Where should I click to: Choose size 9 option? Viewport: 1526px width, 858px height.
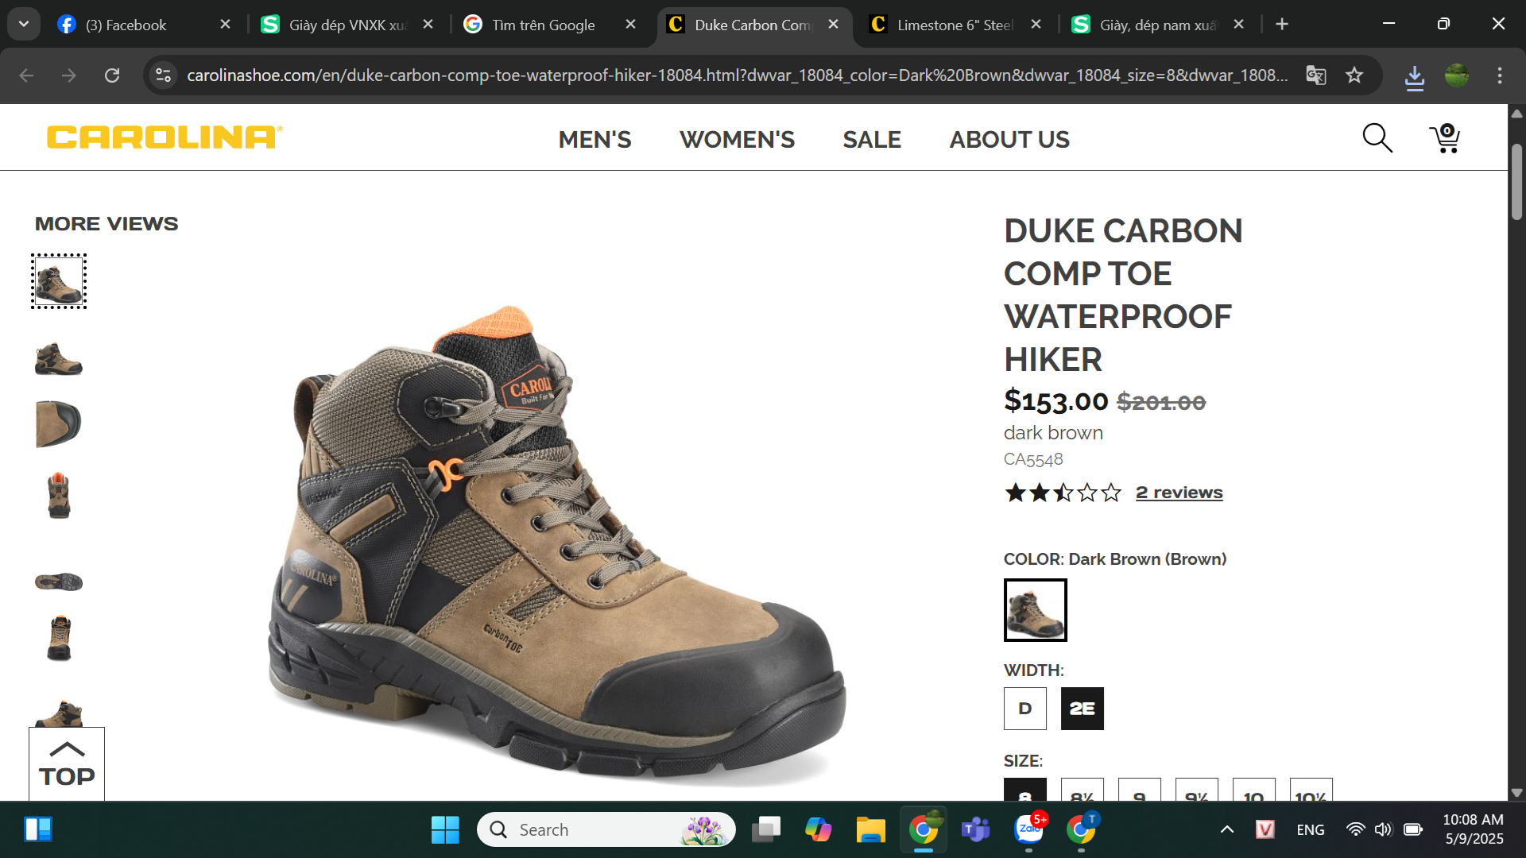[1140, 790]
